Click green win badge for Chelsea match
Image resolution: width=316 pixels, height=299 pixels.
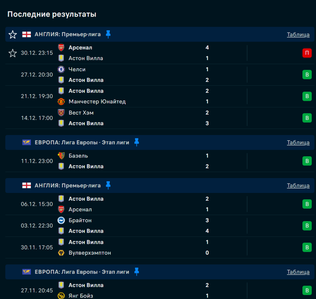pos(307,75)
